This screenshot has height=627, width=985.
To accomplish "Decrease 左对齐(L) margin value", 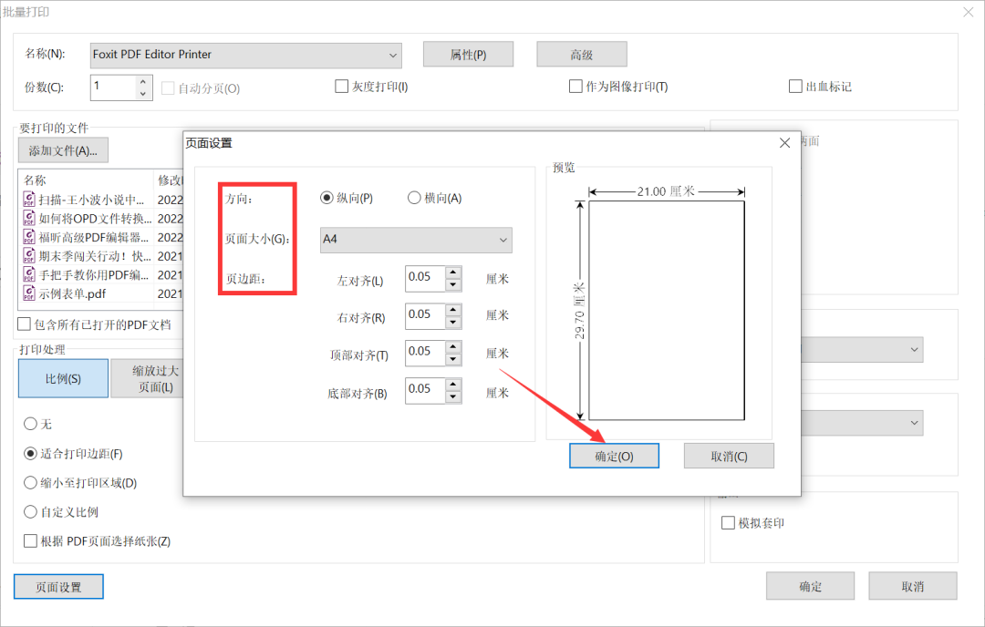I will coord(453,285).
